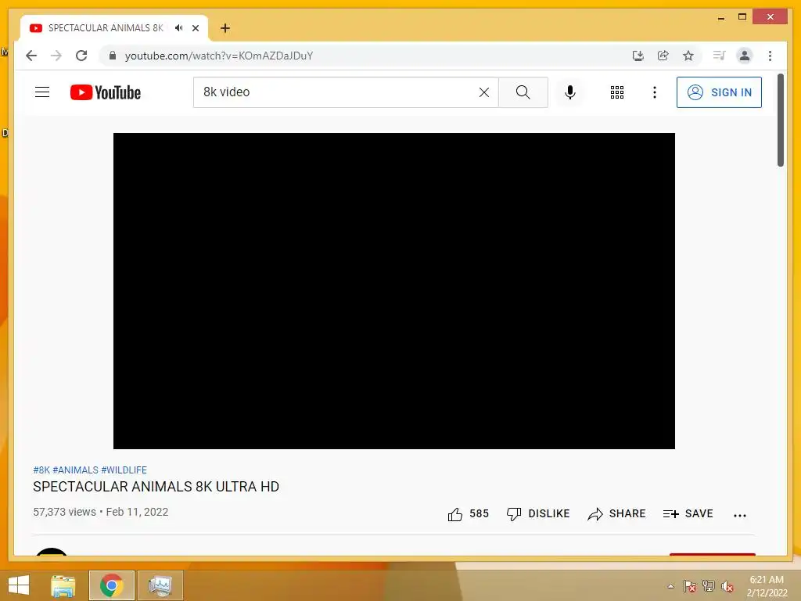The width and height of the screenshot is (801, 601).
Task: Click the network tray icon
Action: click(709, 586)
